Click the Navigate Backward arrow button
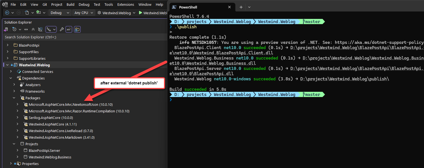 [7, 13]
